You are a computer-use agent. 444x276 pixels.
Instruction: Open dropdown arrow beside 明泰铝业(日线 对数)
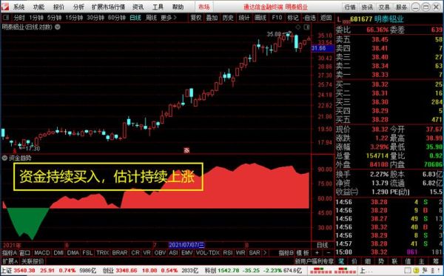pyautogui.click(x=58, y=27)
